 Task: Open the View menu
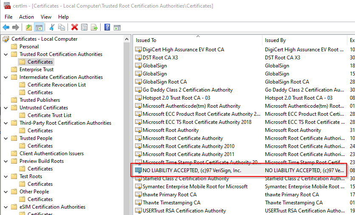click(x=46, y=17)
